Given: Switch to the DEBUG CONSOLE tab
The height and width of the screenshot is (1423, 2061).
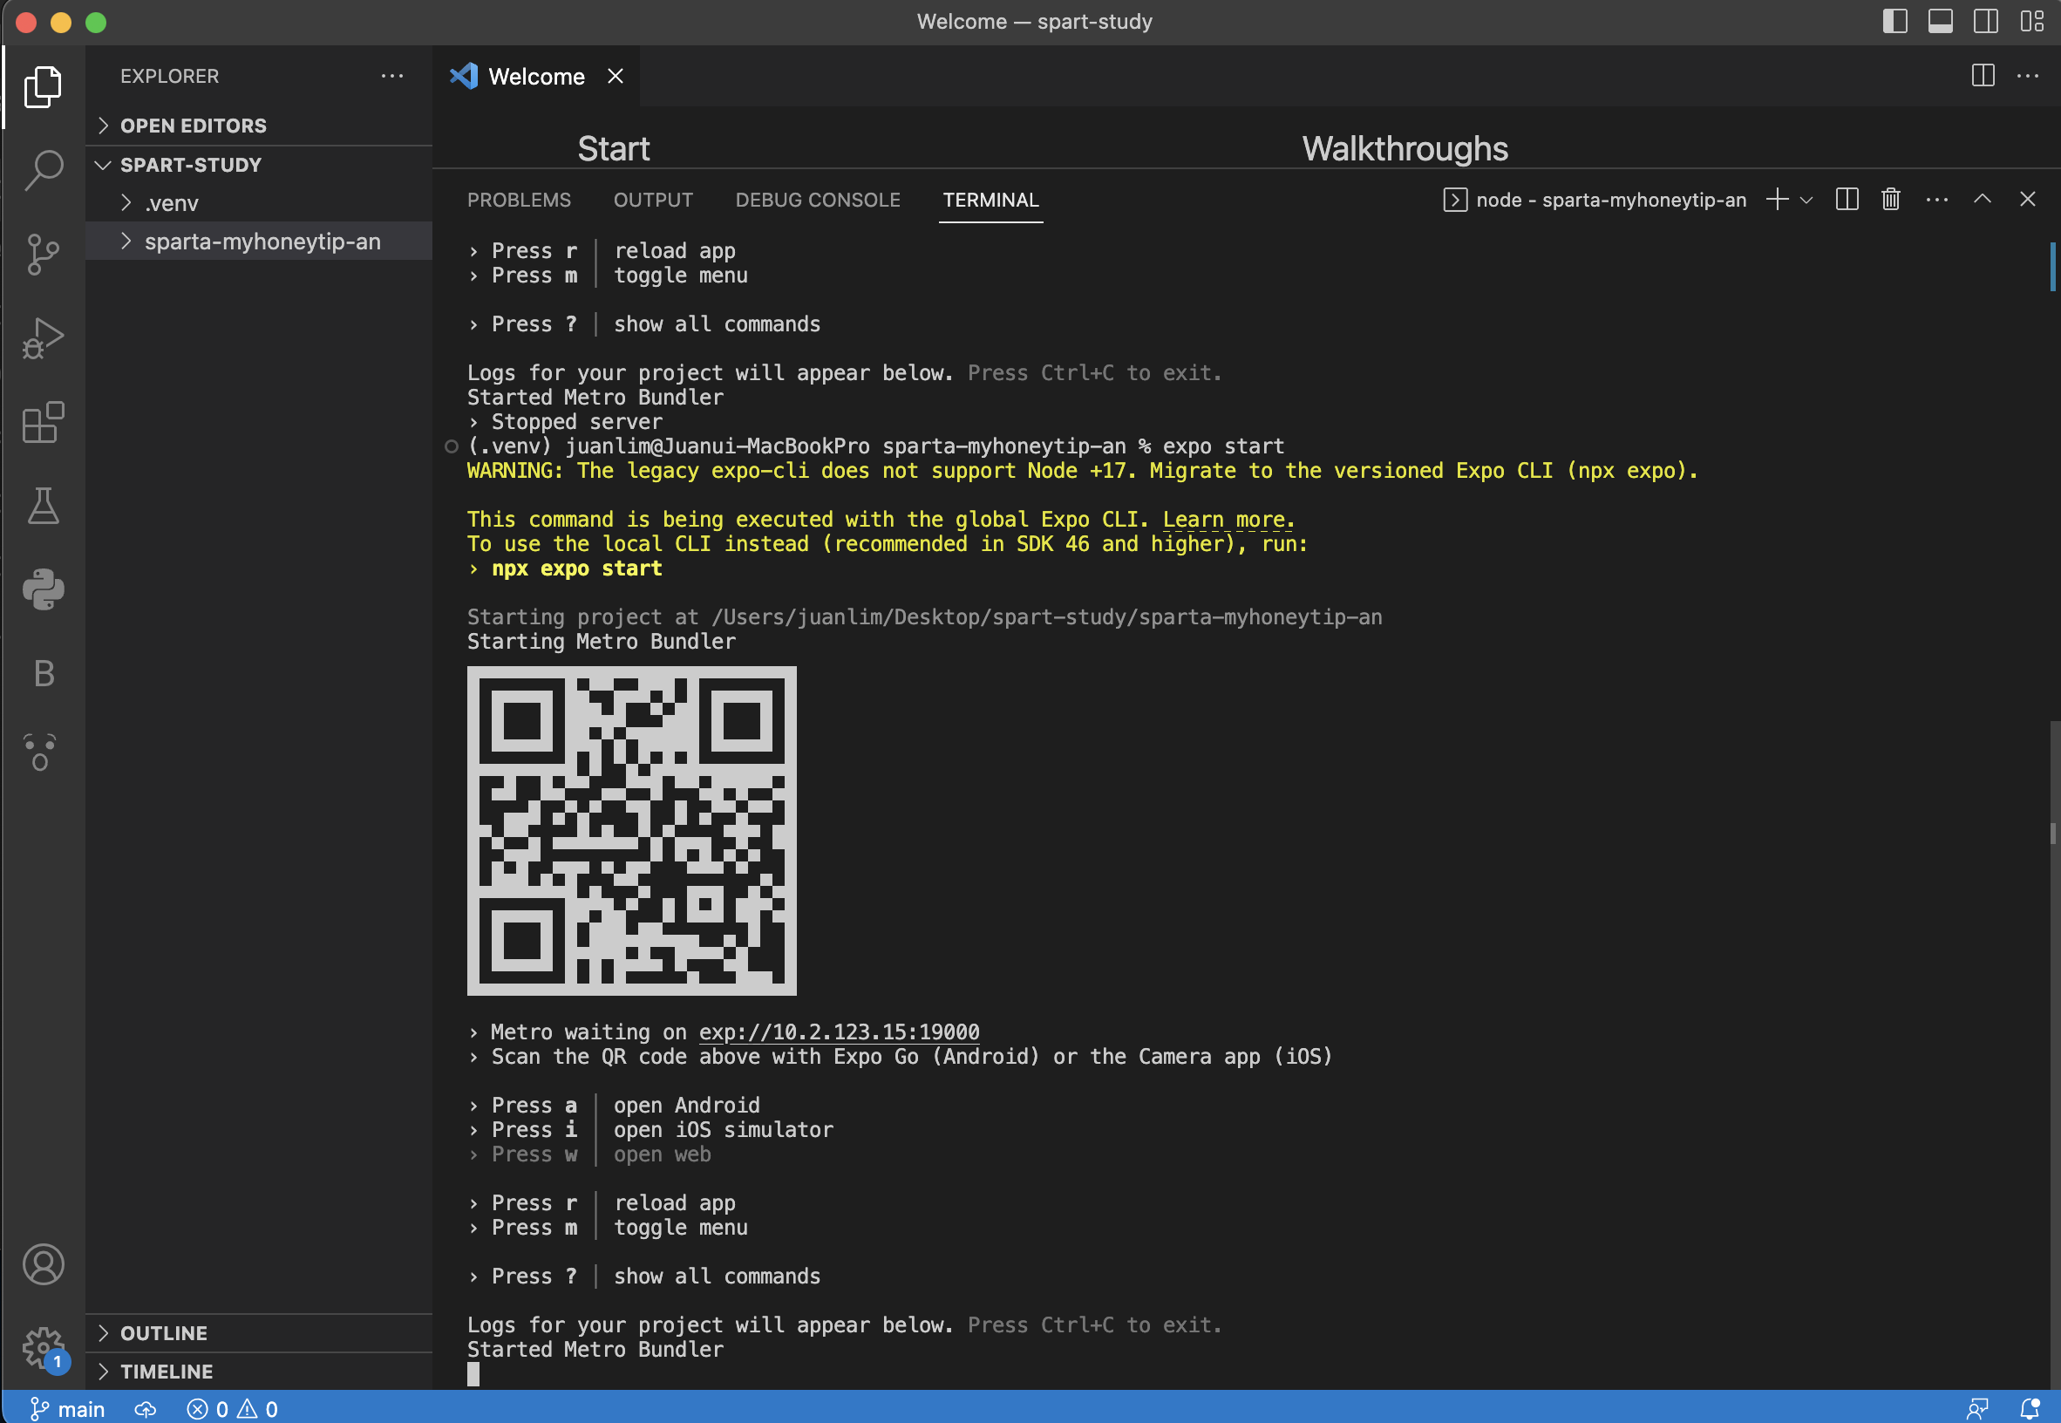Looking at the screenshot, I should pyautogui.click(x=818, y=200).
